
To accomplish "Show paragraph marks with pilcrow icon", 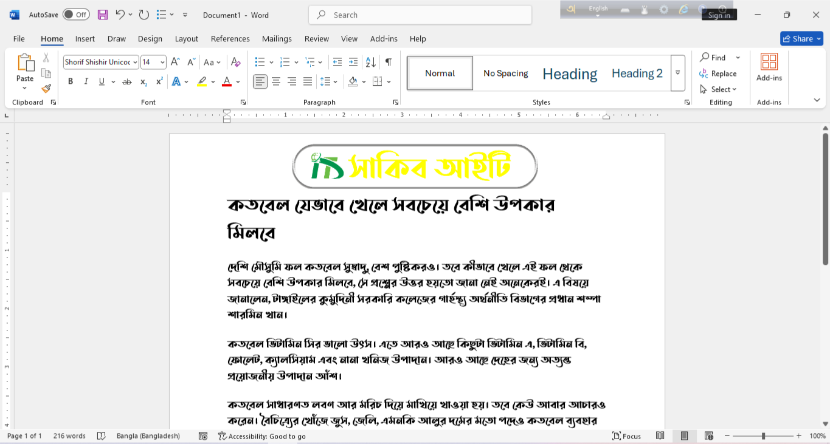I will click(388, 62).
